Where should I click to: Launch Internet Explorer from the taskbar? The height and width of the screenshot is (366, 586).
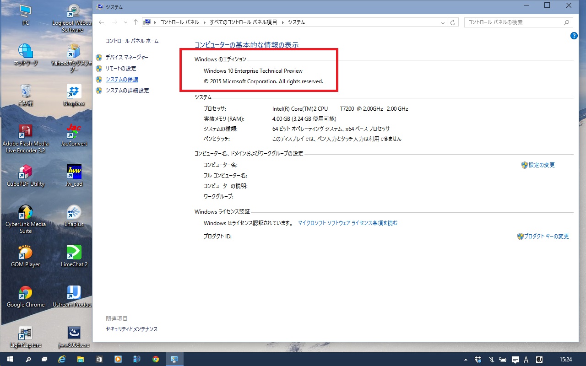click(62, 359)
